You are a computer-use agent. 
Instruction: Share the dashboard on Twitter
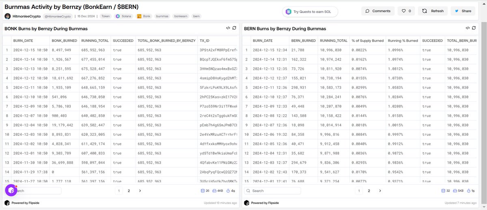(x=463, y=11)
